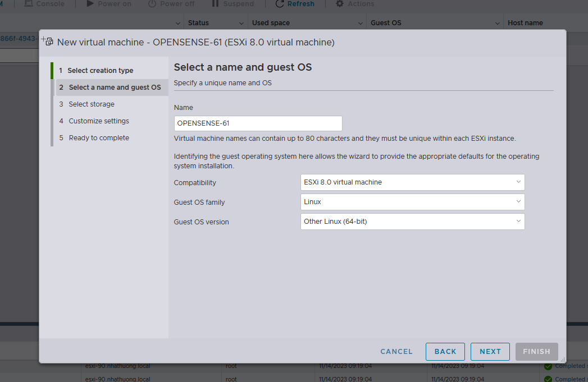Hit the Power off icon
The width and height of the screenshot is (588, 382).
152,4
